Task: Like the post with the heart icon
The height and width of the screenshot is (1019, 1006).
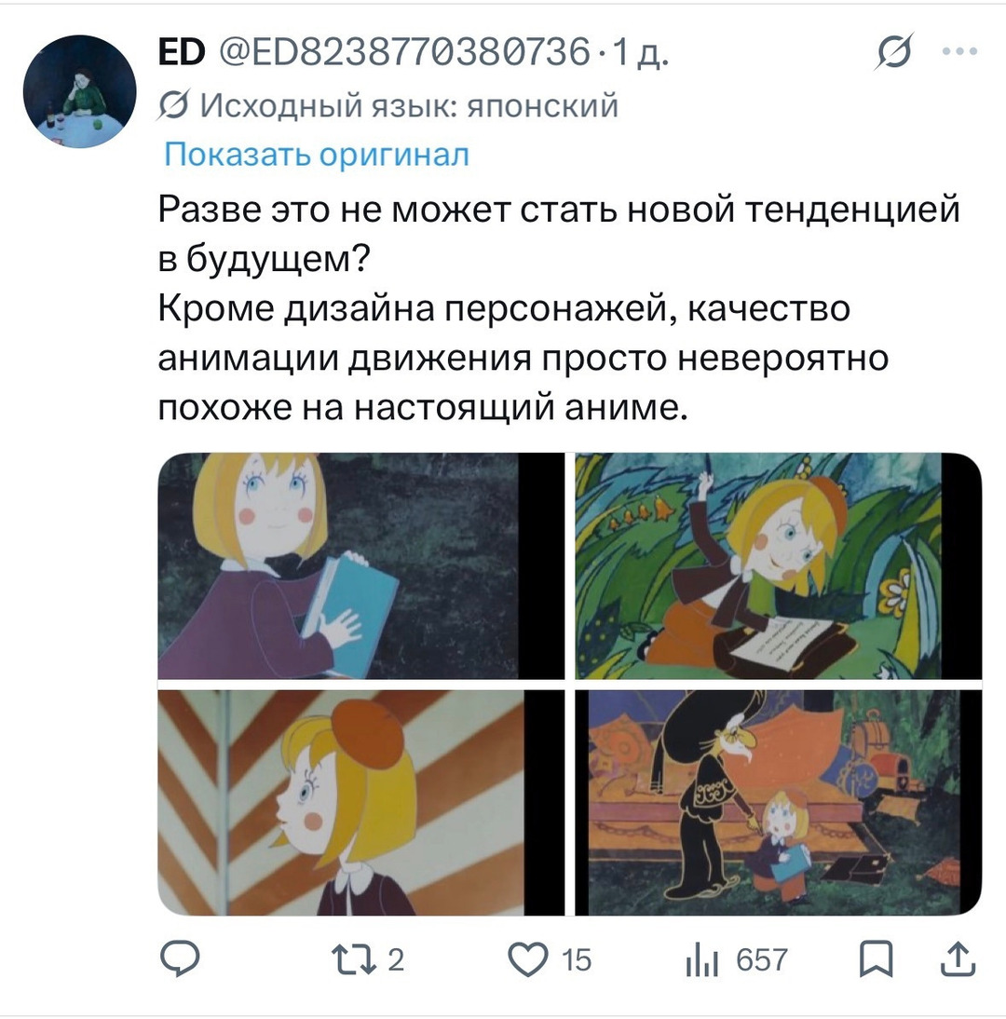Action: click(527, 960)
